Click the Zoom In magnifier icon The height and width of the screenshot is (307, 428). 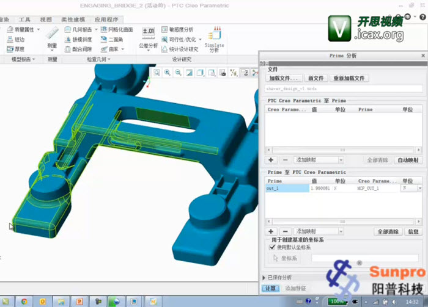tap(168, 73)
